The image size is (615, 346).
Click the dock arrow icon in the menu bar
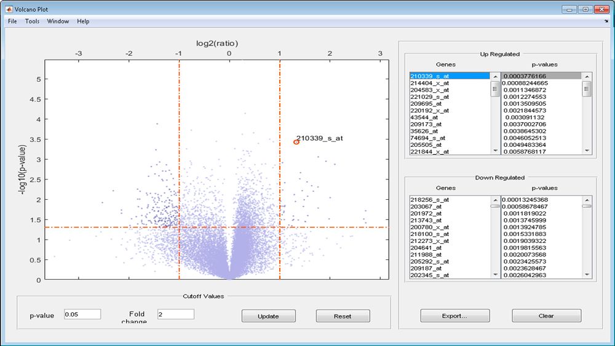[x=606, y=21]
